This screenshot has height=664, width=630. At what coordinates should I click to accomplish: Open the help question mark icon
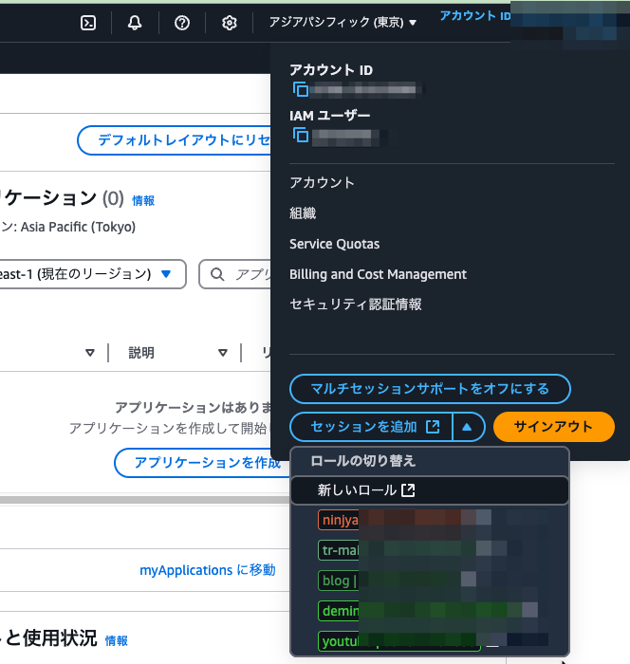click(x=182, y=23)
